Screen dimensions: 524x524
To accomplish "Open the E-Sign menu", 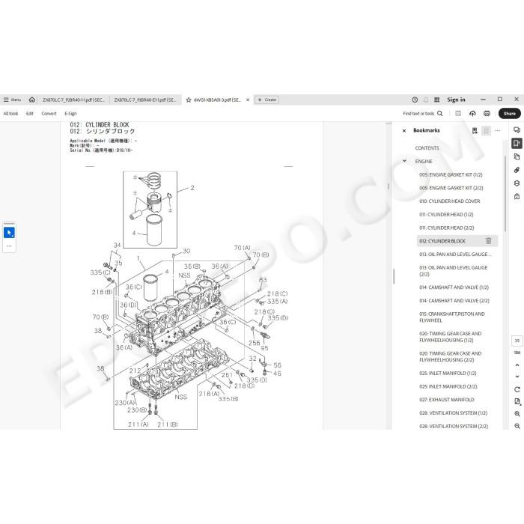I will 70,114.
